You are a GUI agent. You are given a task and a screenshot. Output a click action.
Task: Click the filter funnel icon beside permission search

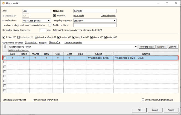(x=5, y=47)
